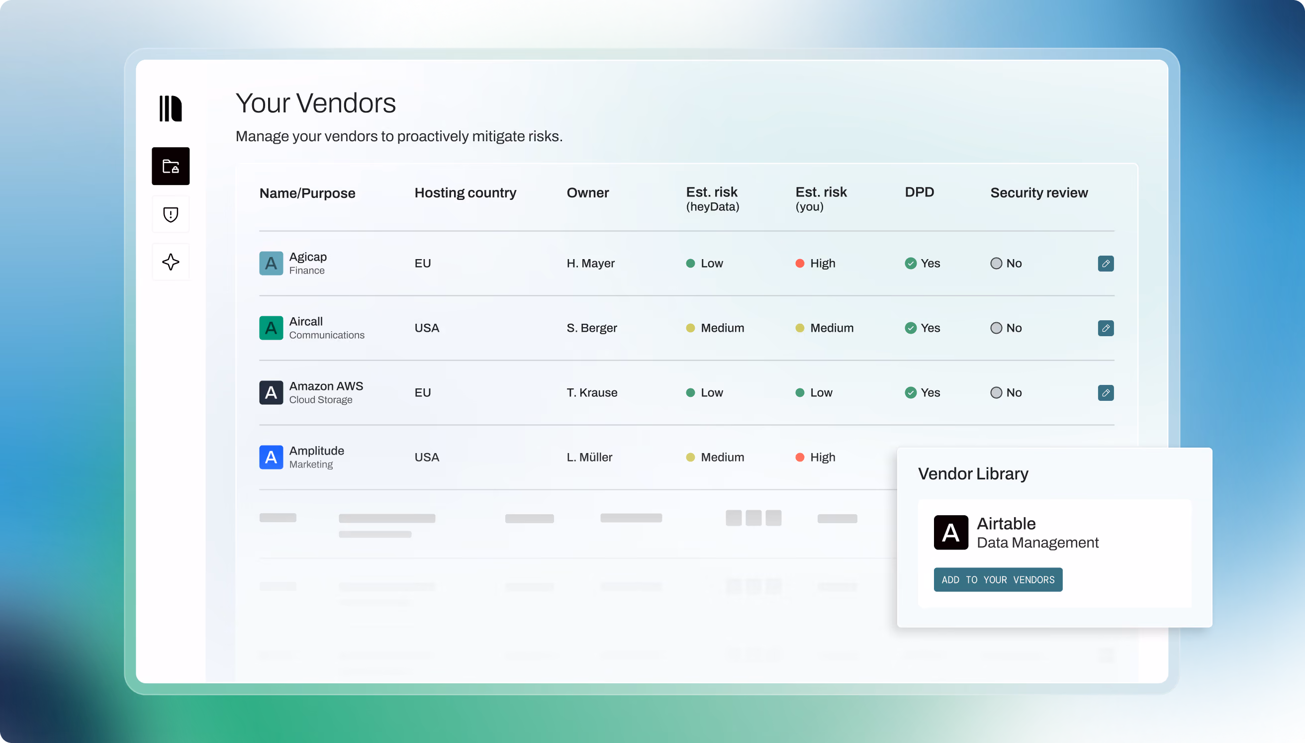This screenshot has height=743, width=1305.
Task: Click the Airtable logo in Vendor Library
Action: pyautogui.click(x=951, y=532)
